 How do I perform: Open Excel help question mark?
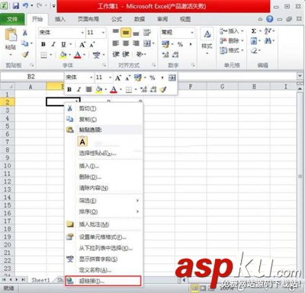click(x=270, y=19)
